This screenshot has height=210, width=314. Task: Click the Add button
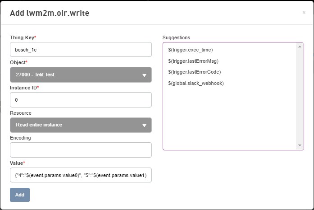(20, 195)
